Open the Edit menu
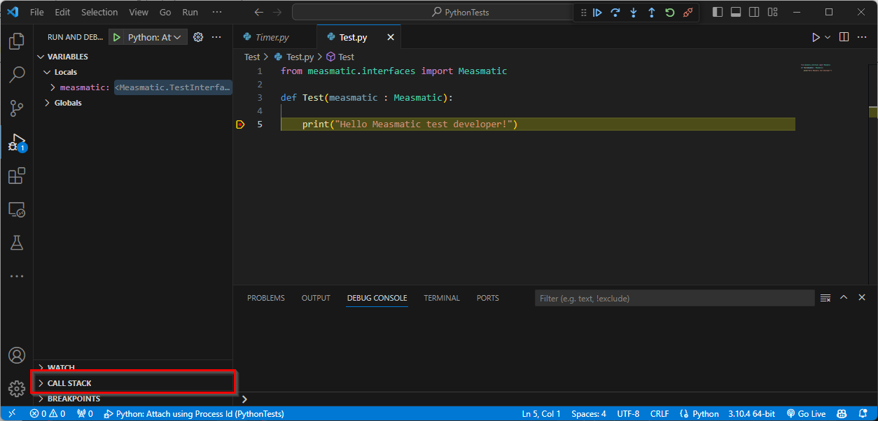 tap(62, 12)
